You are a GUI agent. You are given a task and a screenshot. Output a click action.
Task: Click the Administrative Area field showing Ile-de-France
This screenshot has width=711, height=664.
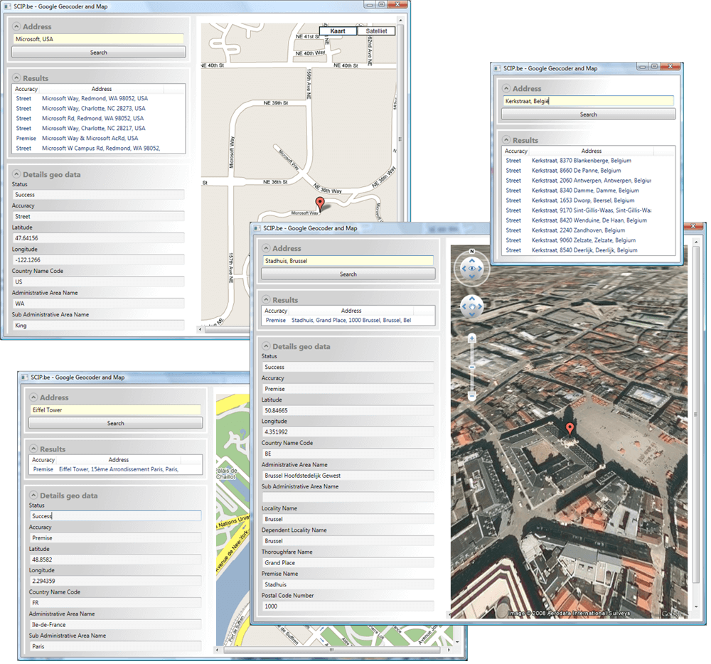tap(116, 625)
